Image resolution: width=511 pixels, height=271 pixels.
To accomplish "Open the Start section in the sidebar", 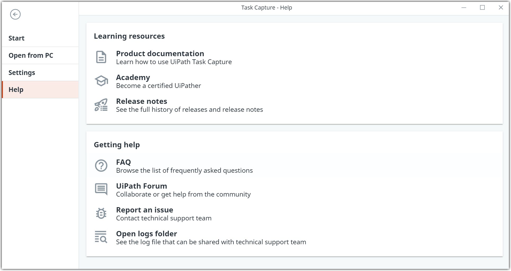I will tap(16, 38).
